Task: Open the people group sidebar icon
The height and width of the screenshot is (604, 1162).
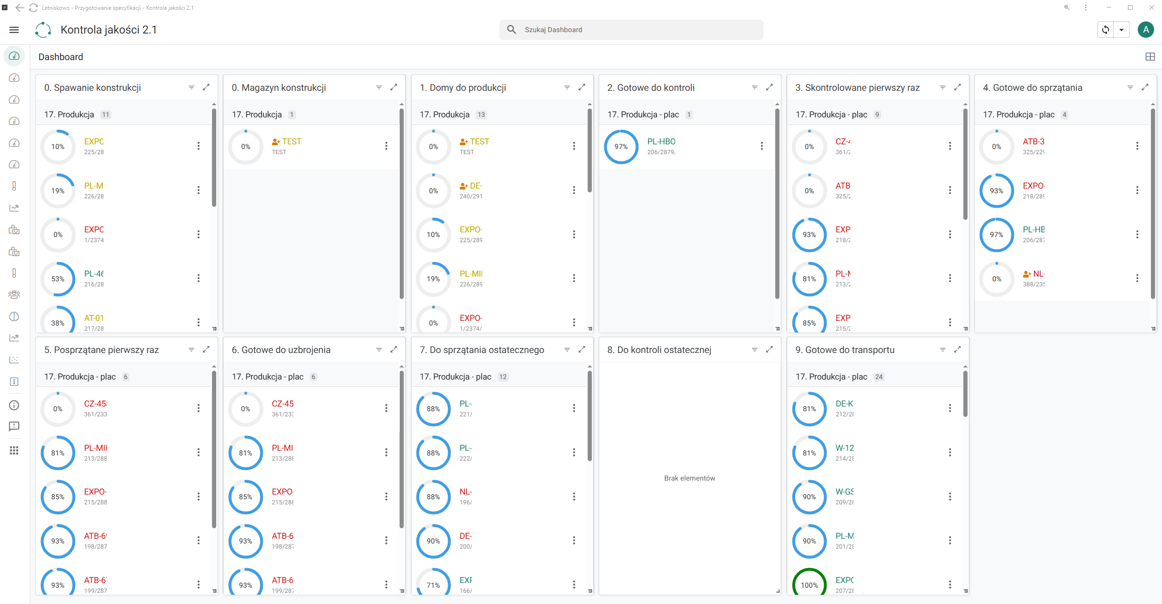Action: (14, 294)
